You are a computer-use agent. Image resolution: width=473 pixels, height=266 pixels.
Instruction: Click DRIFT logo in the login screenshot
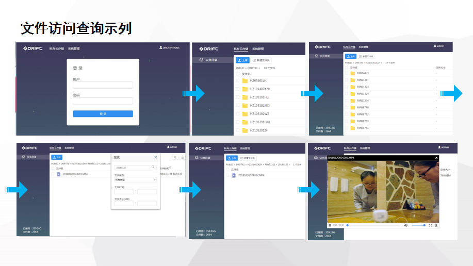coord(33,48)
